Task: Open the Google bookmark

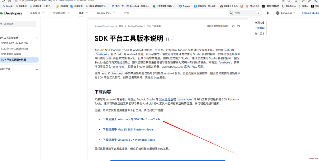Action: (x=7, y=6)
